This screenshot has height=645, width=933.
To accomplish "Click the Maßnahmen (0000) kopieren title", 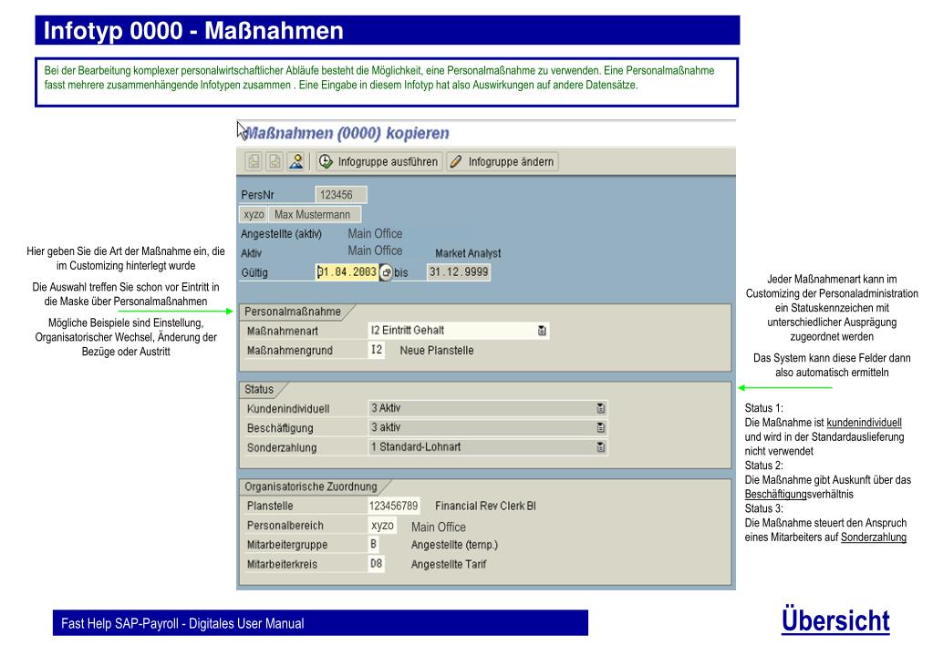I will [x=347, y=133].
